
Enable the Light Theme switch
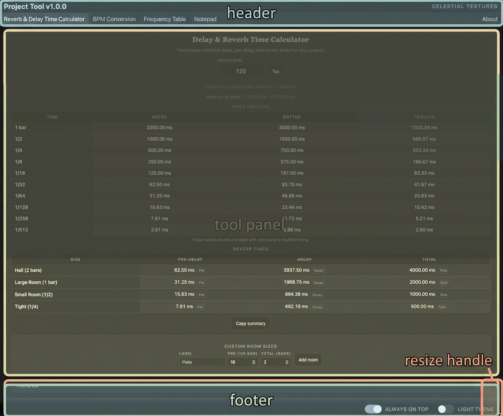(445, 409)
